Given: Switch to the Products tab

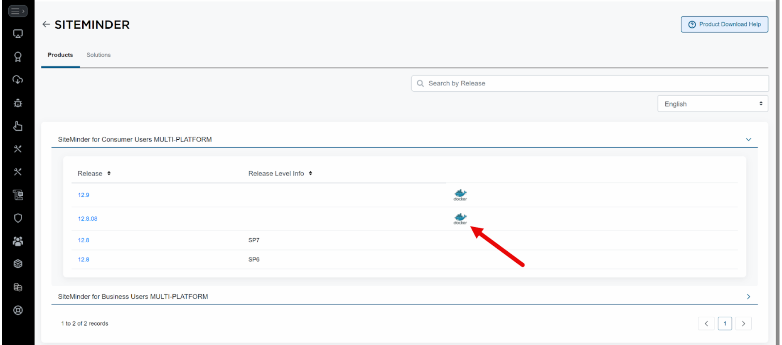Looking at the screenshot, I should click(60, 55).
